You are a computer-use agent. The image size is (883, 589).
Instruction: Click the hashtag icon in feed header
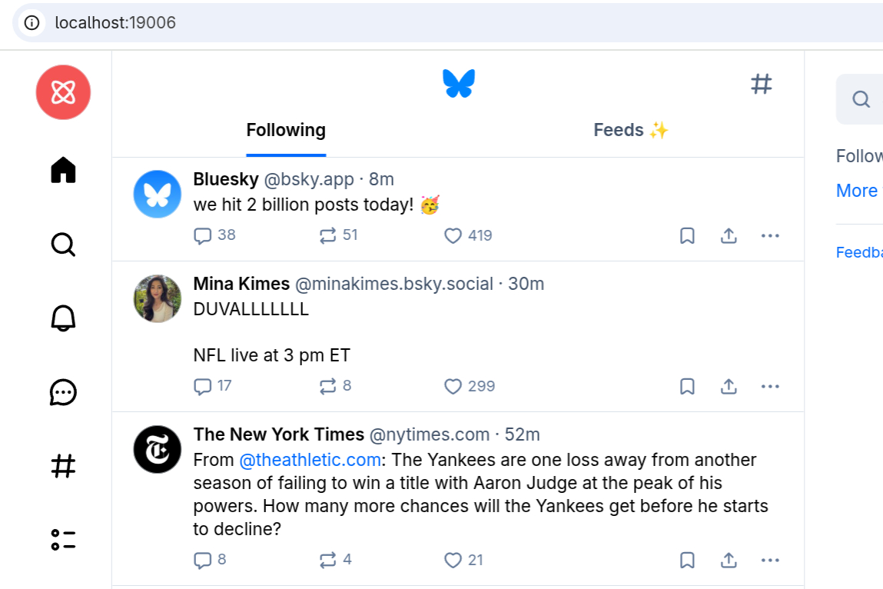[x=761, y=84]
